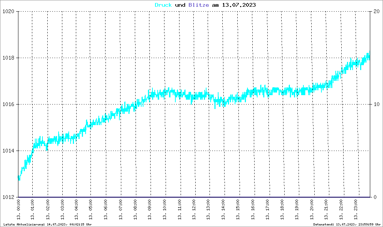383x227 pixels.
Task: Select the 1018 pressure axis label
Action: pos(8,58)
